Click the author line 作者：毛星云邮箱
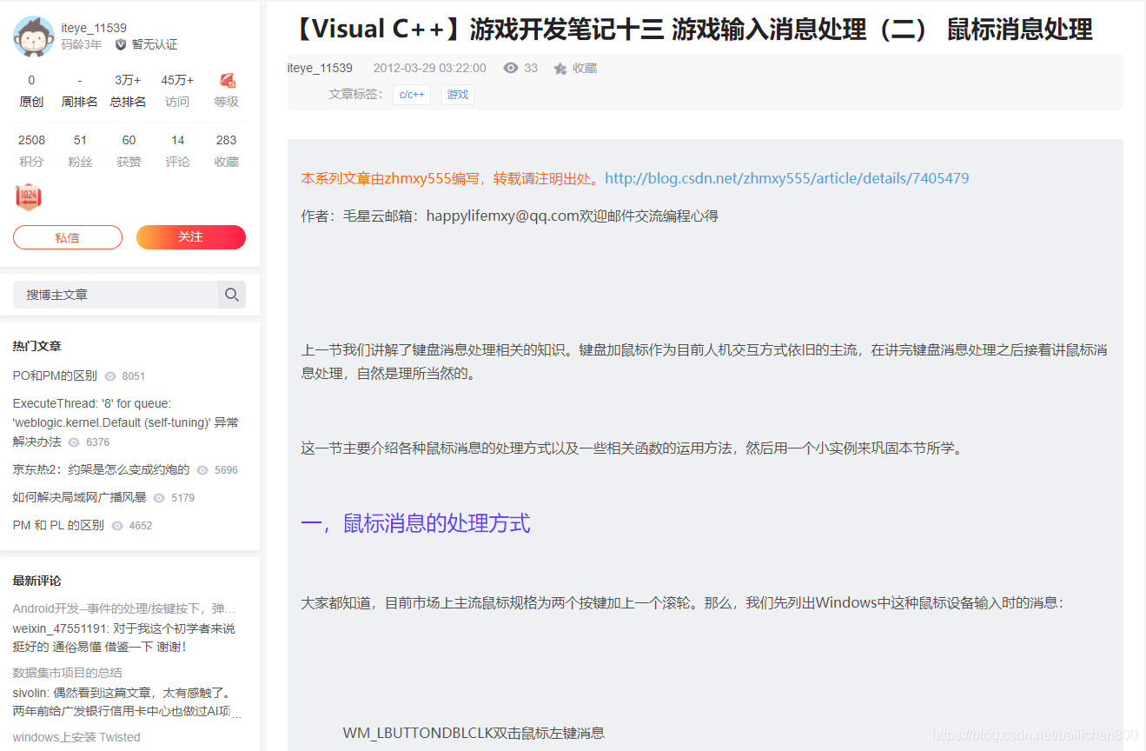The width and height of the screenshot is (1146, 751). tap(510, 216)
